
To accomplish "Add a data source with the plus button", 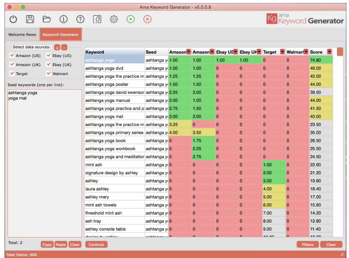I will [x=57, y=47].
